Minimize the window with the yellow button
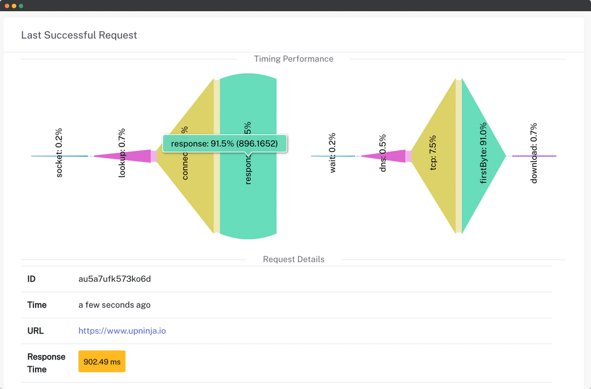The image size is (591, 389). [x=14, y=6]
